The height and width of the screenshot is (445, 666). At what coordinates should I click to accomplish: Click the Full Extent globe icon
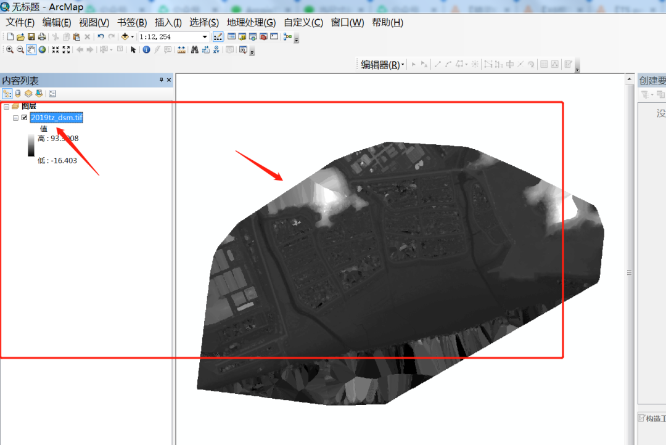(42, 50)
